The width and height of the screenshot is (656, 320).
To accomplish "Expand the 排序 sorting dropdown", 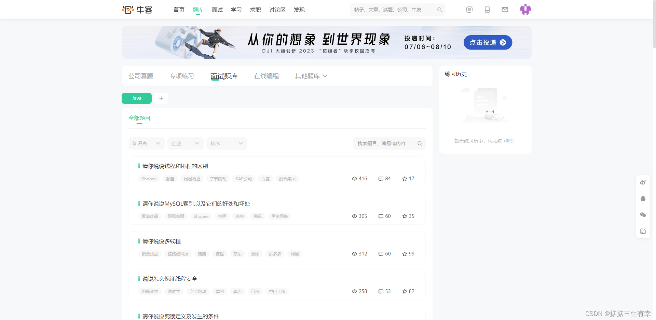I will [227, 143].
